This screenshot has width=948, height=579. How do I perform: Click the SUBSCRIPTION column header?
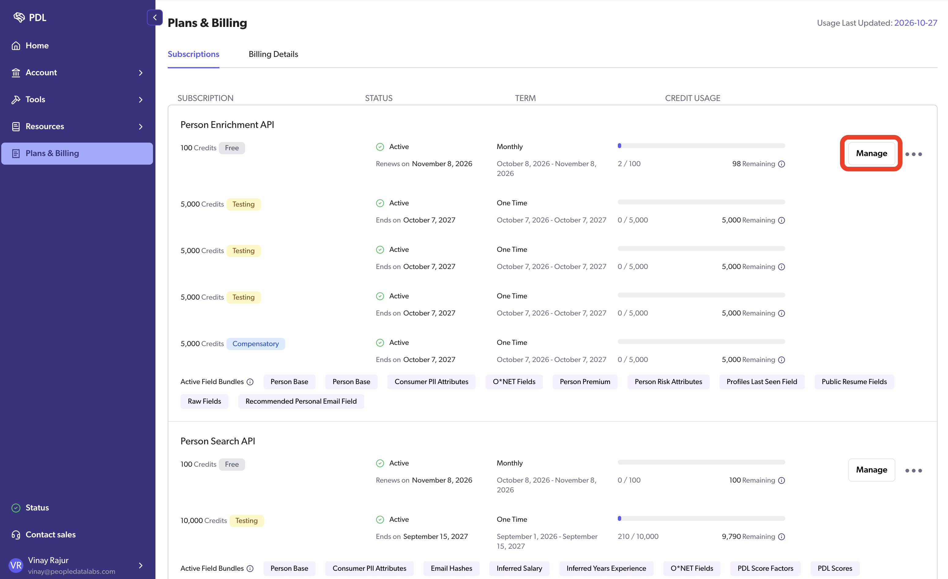click(205, 99)
